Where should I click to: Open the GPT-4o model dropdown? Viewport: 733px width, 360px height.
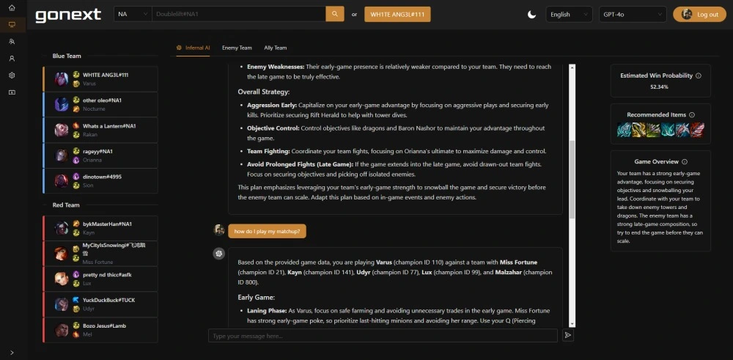point(633,15)
